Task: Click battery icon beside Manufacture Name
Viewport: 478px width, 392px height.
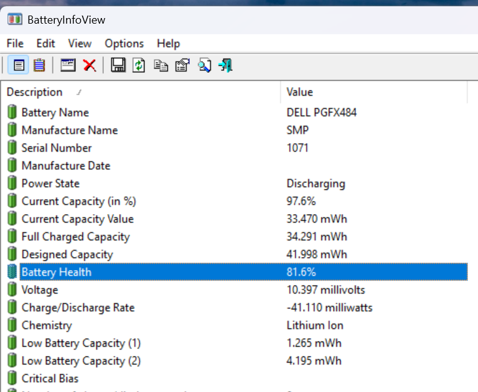Action: coord(12,129)
